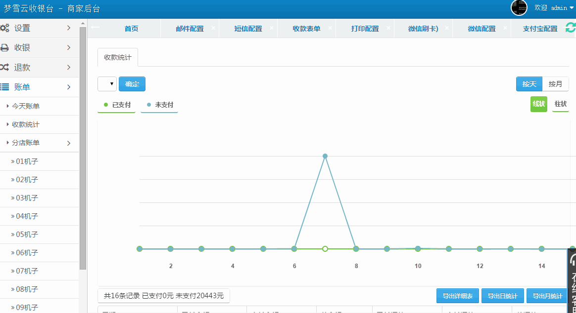The image size is (576, 313).
Task: Click the 确定 button
Action: click(132, 84)
